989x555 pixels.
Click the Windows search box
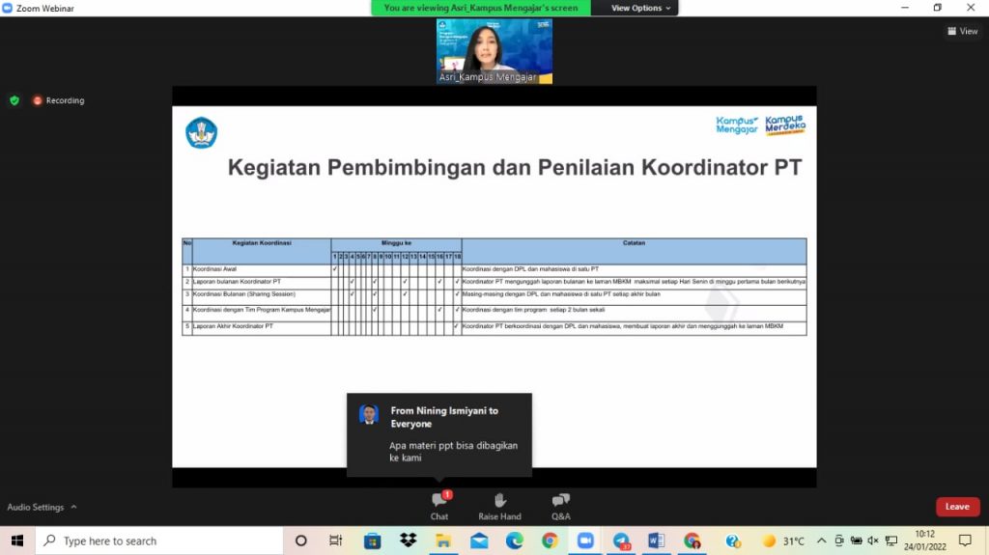pyautogui.click(x=159, y=541)
